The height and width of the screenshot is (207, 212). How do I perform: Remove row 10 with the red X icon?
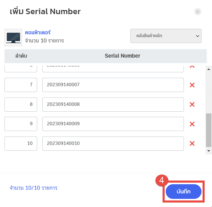pos(192,144)
